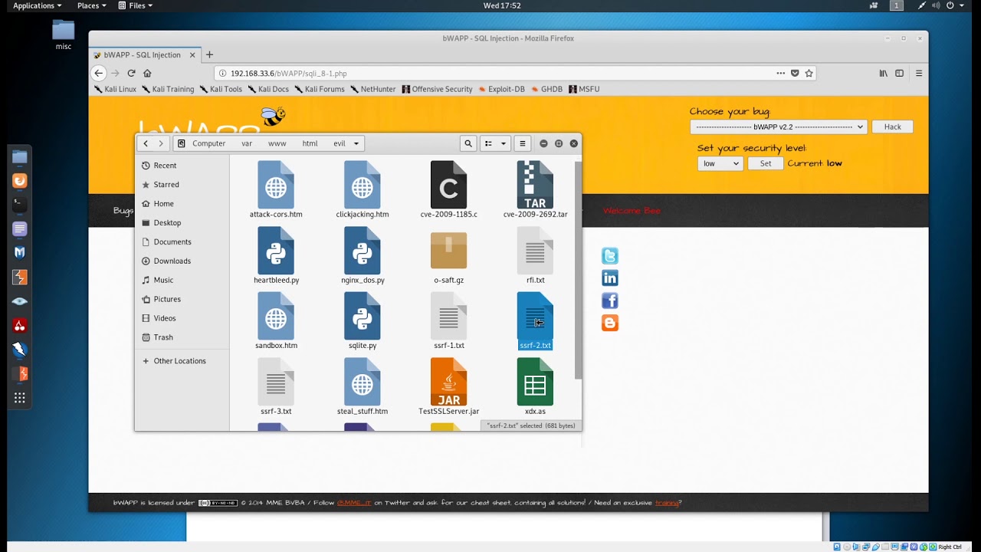Viewport: 981px width, 552px height.
Task: Reload the Firefox page
Action: point(131,74)
